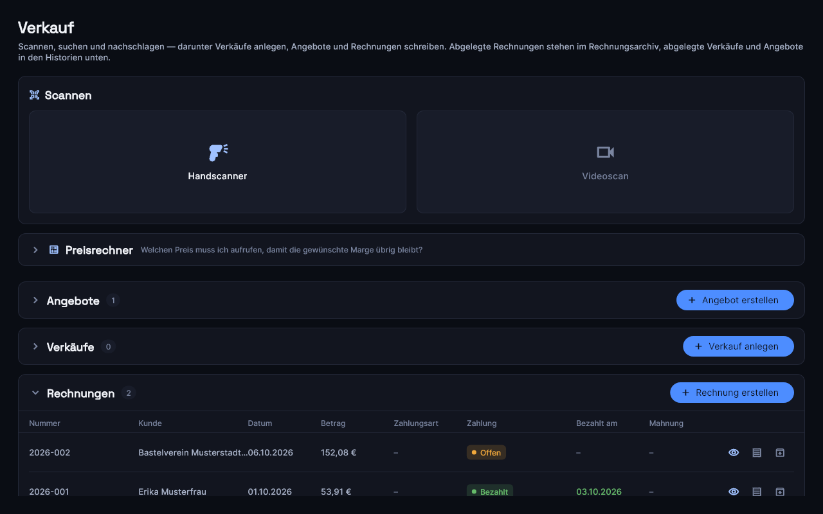The width and height of the screenshot is (823, 514).
Task: Expand the Angebote section chevron
Action: [x=35, y=300]
